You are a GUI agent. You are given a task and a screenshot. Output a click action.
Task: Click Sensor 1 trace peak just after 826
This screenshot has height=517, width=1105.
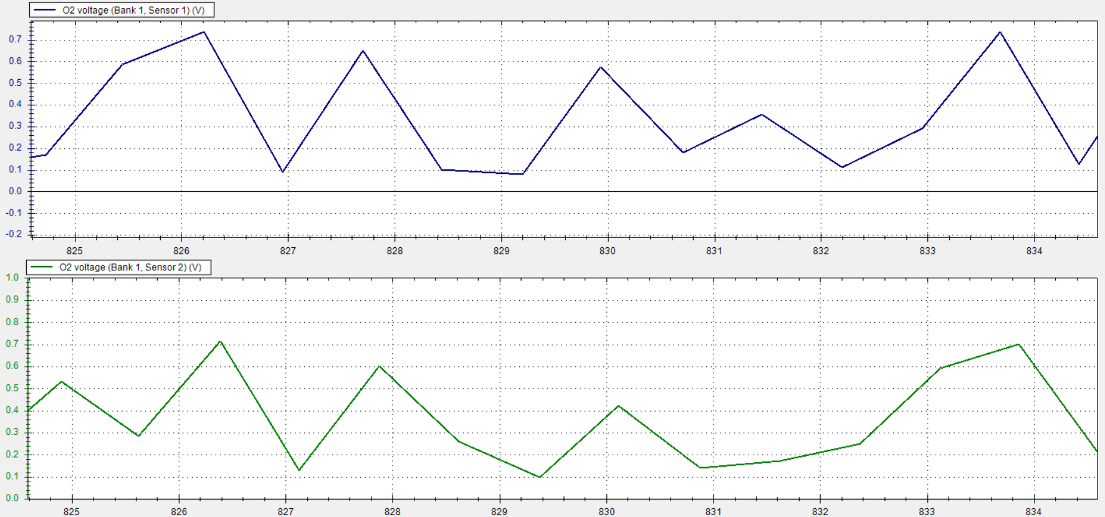tap(204, 32)
